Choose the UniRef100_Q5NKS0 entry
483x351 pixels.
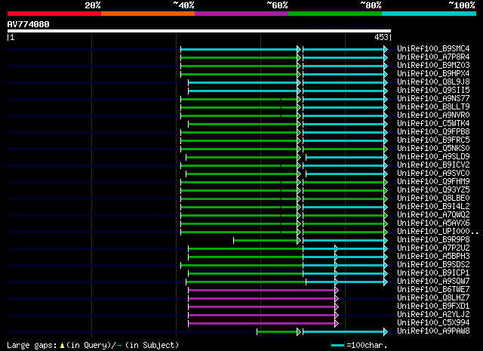[433, 149]
